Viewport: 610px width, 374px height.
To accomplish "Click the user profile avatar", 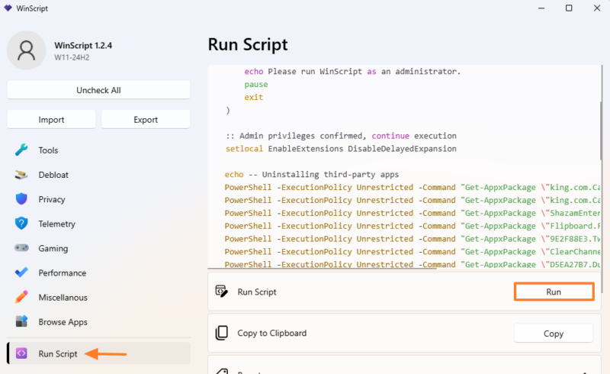I will pos(27,50).
